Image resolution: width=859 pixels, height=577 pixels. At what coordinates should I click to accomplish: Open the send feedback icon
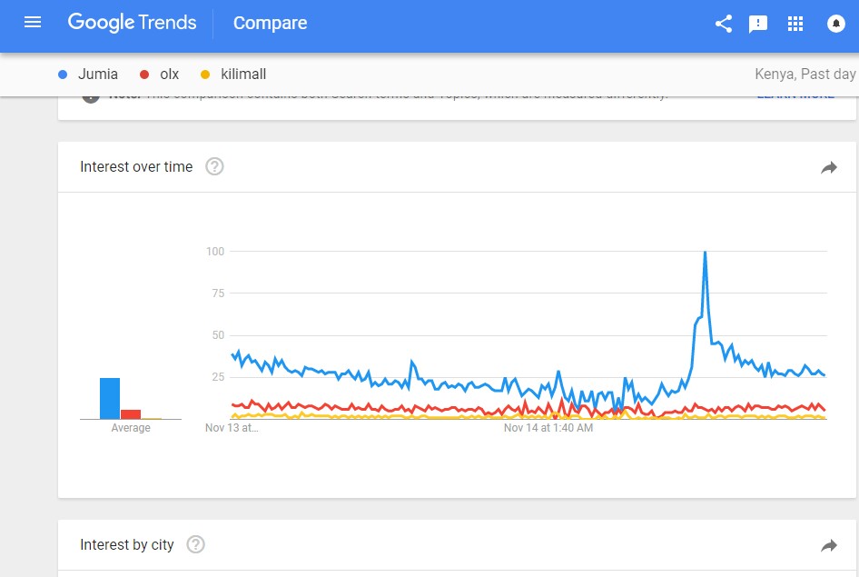(x=758, y=24)
